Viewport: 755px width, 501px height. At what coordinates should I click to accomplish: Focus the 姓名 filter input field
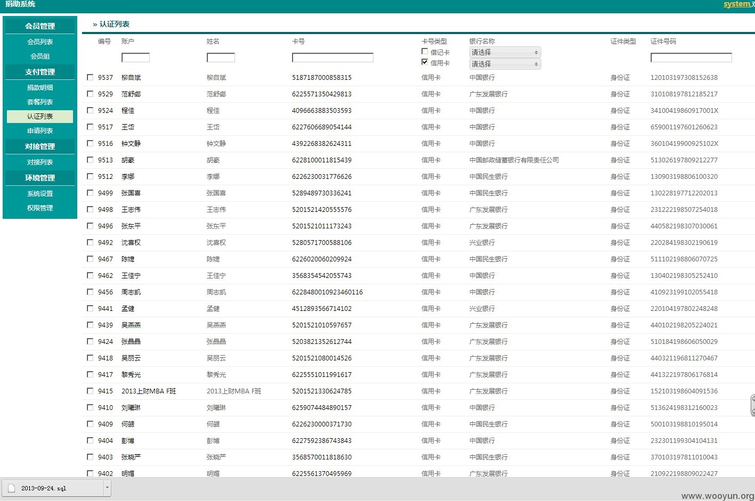221,58
